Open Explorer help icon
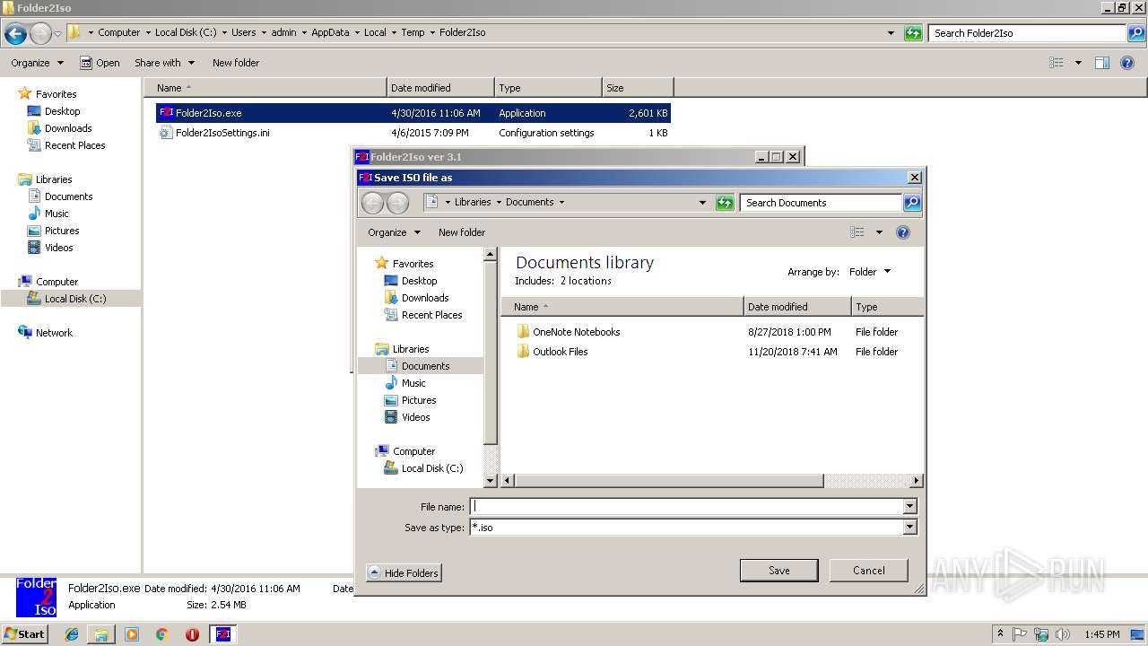Viewport: 1148px width, 646px height. click(1129, 63)
